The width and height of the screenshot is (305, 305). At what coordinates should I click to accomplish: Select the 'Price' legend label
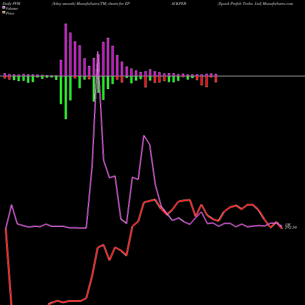tap(10, 13)
